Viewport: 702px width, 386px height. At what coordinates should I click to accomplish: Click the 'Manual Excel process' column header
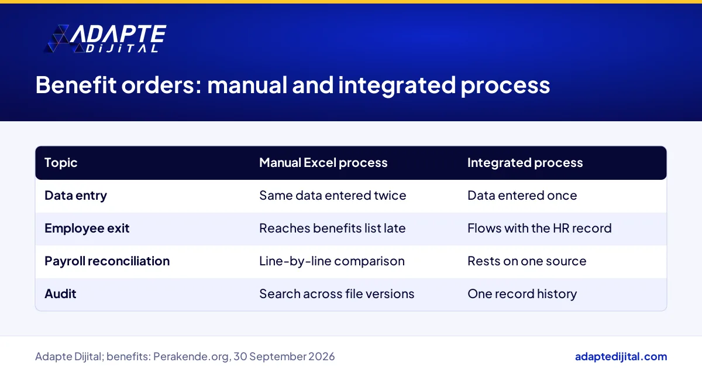point(324,163)
